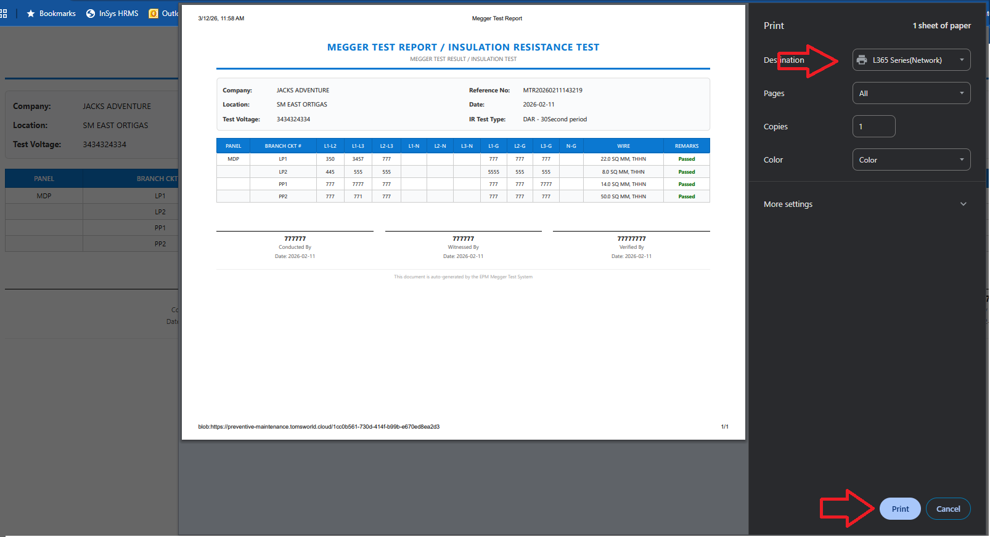Open the Outlook bookmark icon
990x537 pixels.
coord(153,14)
